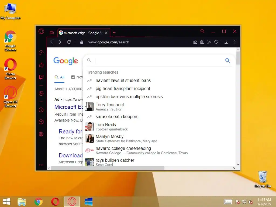Open File Explorer from taskbar
The width and height of the screenshot is (276, 207).
tap(22, 202)
